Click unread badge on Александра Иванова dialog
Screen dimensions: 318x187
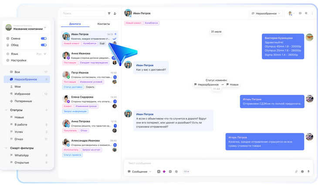point(115,145)
